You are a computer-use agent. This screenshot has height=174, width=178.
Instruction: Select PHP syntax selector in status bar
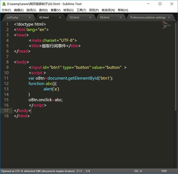point(164,171)
